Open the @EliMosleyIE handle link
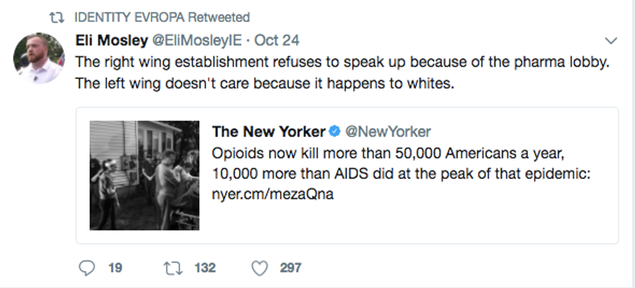 197,40
